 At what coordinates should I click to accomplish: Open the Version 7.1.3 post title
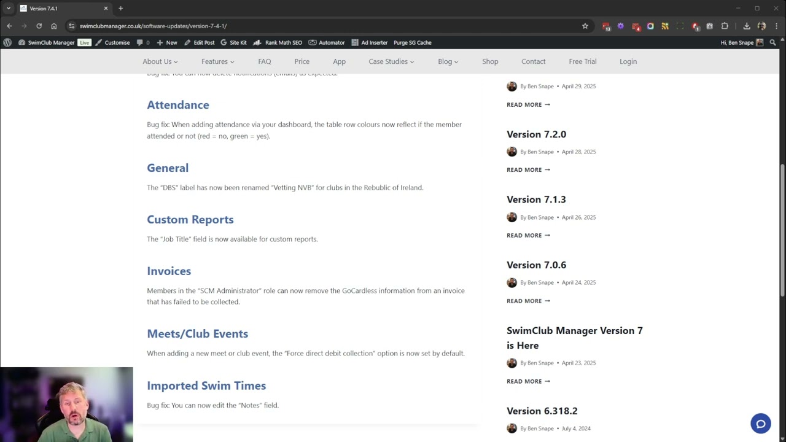click(536, 200)
